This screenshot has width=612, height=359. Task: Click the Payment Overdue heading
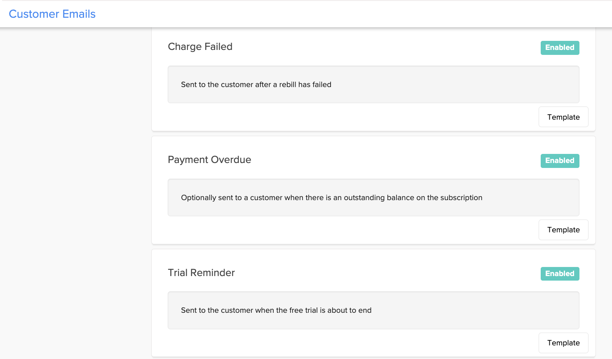pyautogui.click(x=209, y=159)
